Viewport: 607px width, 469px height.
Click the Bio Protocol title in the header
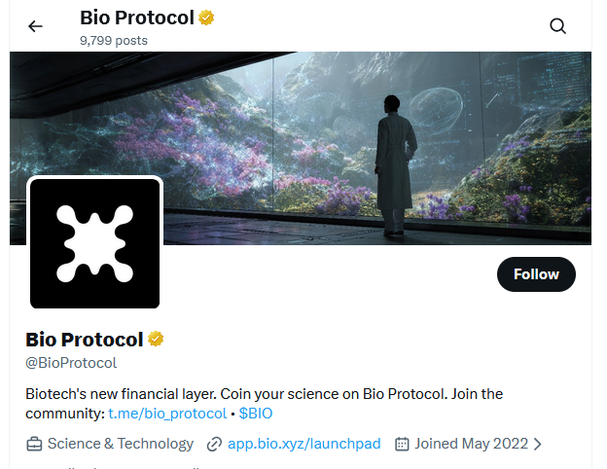tap(137, 18)
